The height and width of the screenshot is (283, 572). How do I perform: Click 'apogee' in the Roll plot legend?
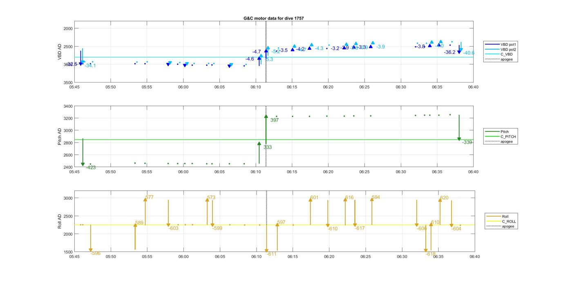tap(508, 226)
